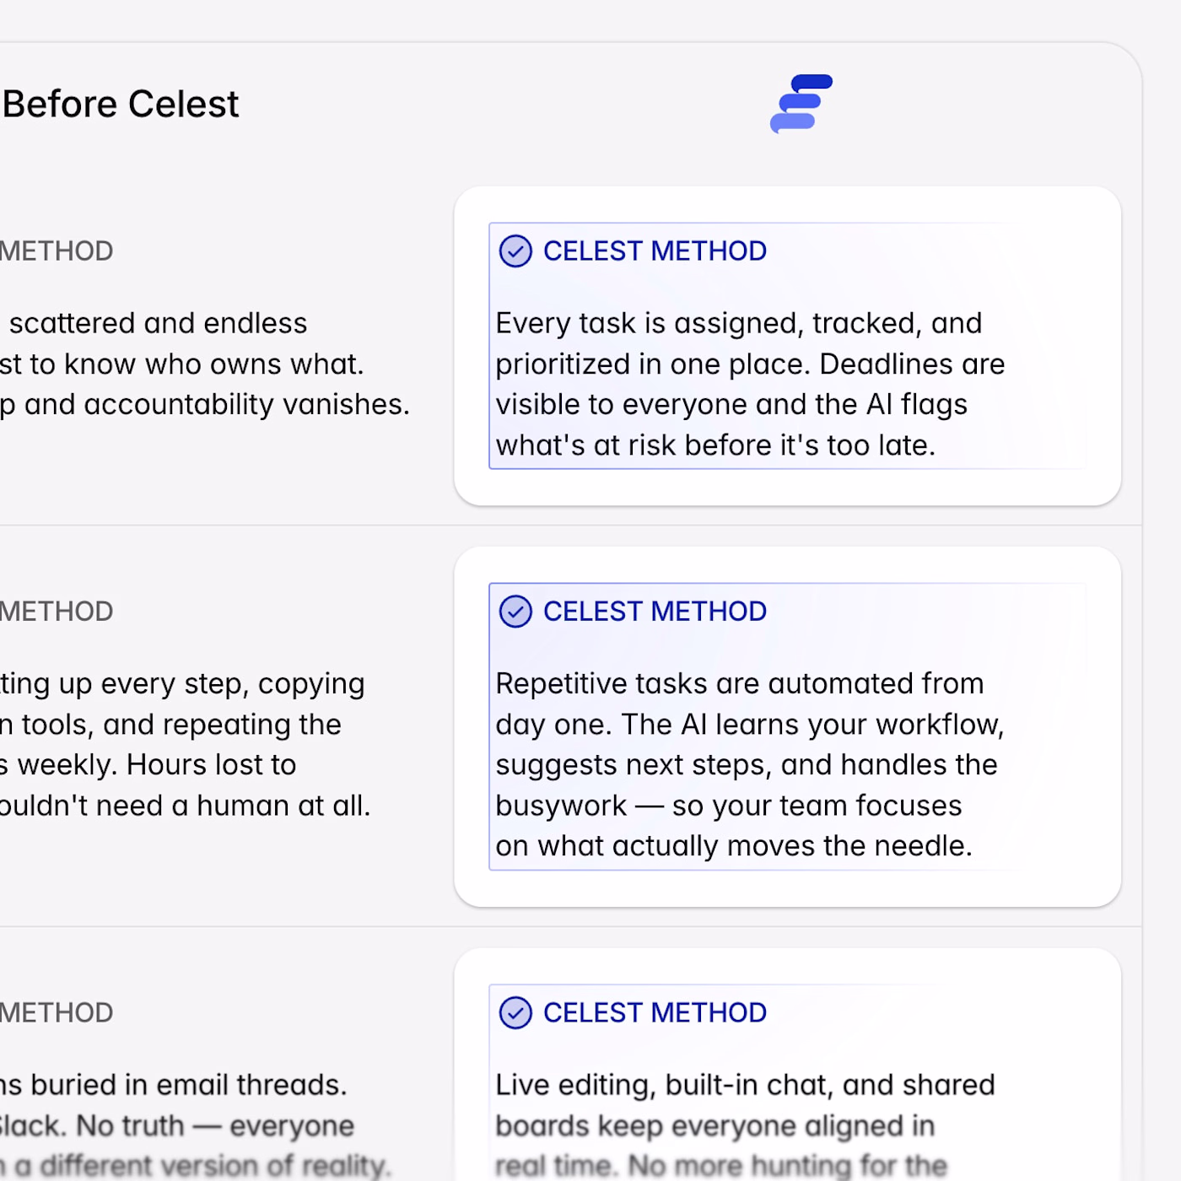Click the third METHOD label above email threads text
Viewport: 1181px width, 1181px height.
tap(57, 1013)
